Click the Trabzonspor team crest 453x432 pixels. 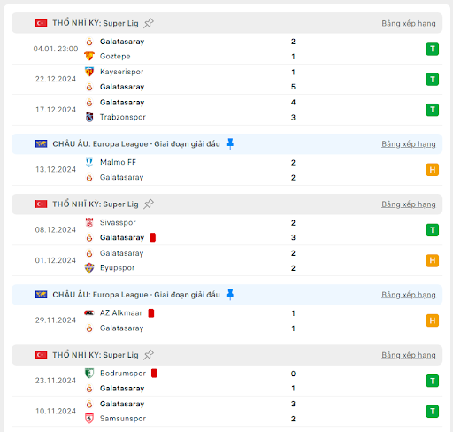(x=89, y=117)
